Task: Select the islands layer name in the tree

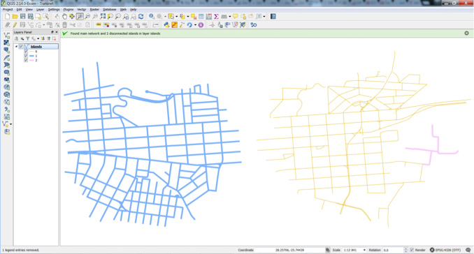Action: (x=36, y=47)
